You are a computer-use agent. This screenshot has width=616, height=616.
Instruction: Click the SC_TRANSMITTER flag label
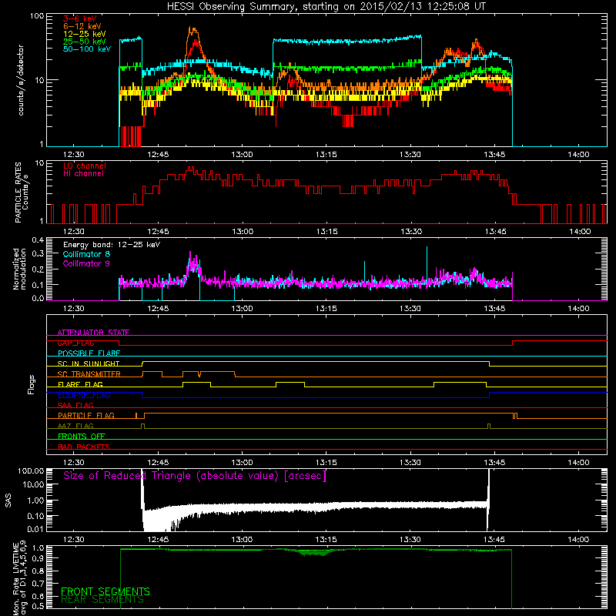(89, 374)
